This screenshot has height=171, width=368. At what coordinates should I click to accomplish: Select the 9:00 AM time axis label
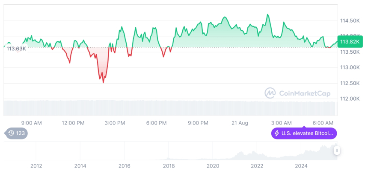pos(31,123)
